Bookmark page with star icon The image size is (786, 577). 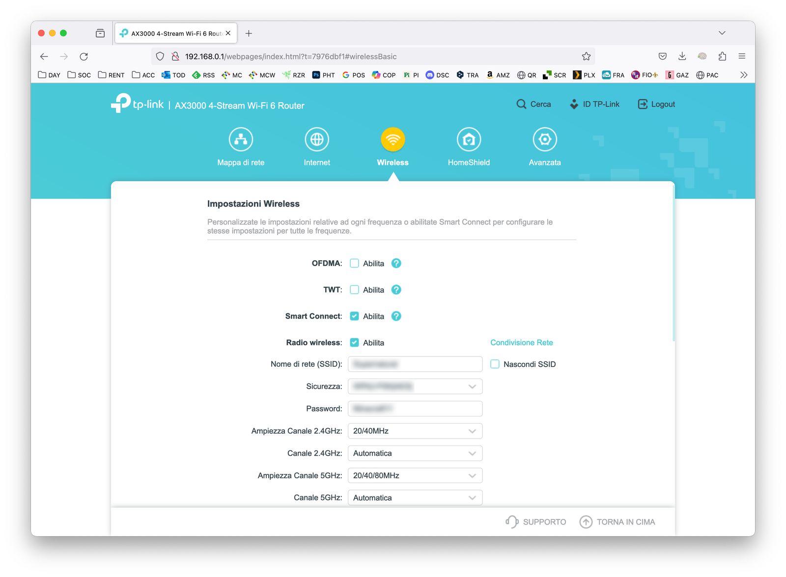coord(586,56)
